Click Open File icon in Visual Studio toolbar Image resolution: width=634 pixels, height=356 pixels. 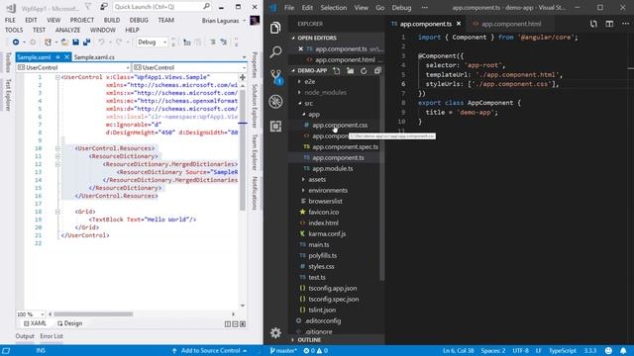[64, 42]
